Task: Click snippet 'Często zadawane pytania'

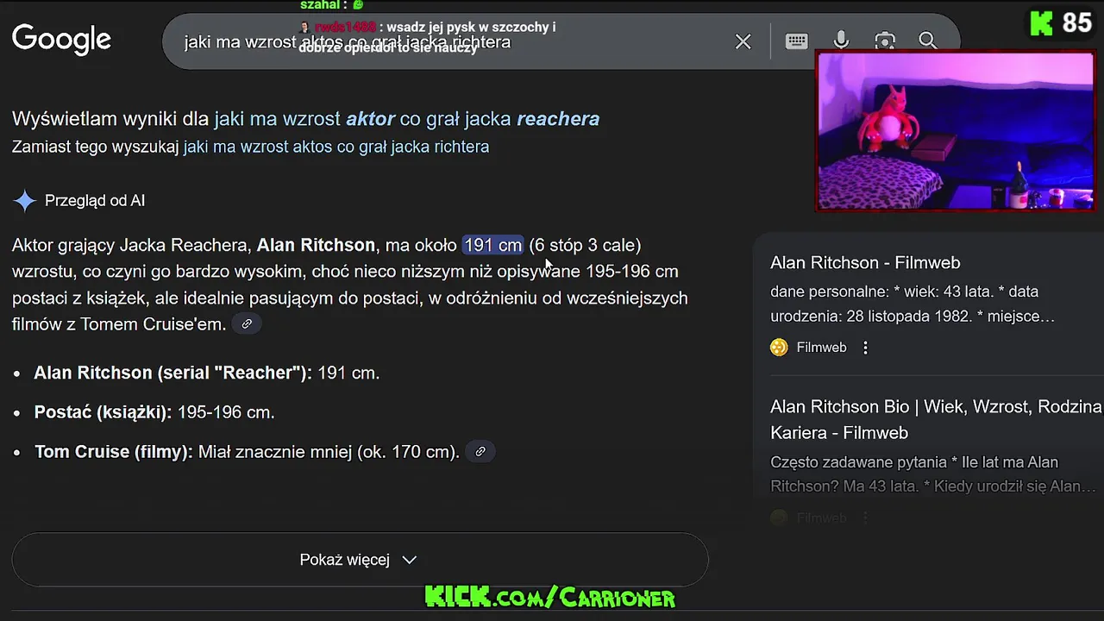Action: 933,474
